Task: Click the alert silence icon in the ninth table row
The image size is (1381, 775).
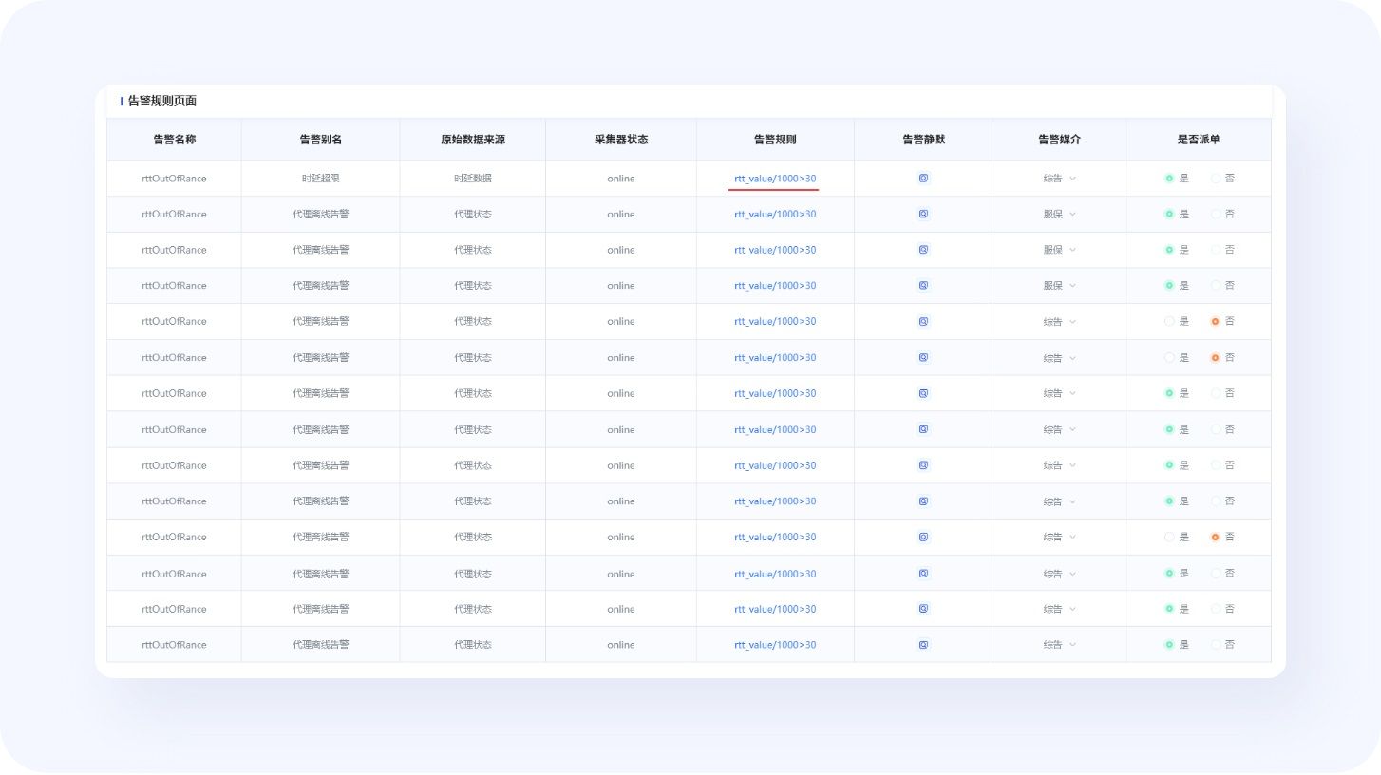Action: click(x=923, y=465)
